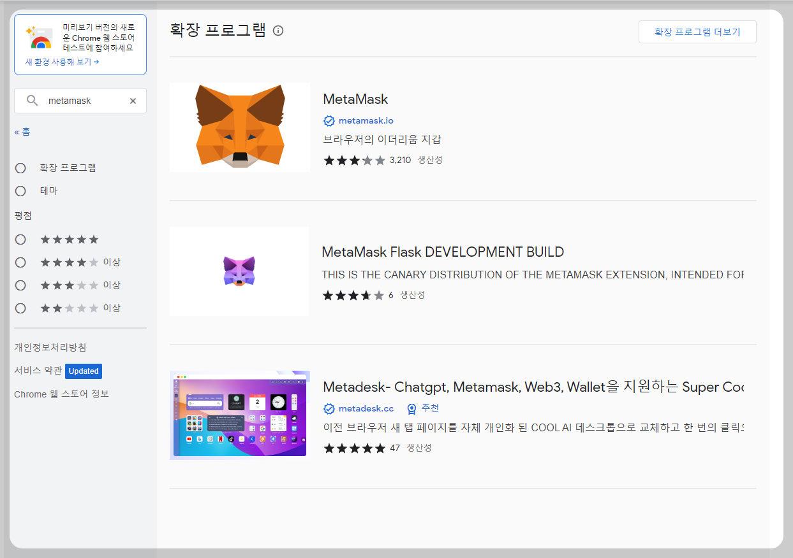
Task: Click the search magnifier icon
Action: [32, 101]
